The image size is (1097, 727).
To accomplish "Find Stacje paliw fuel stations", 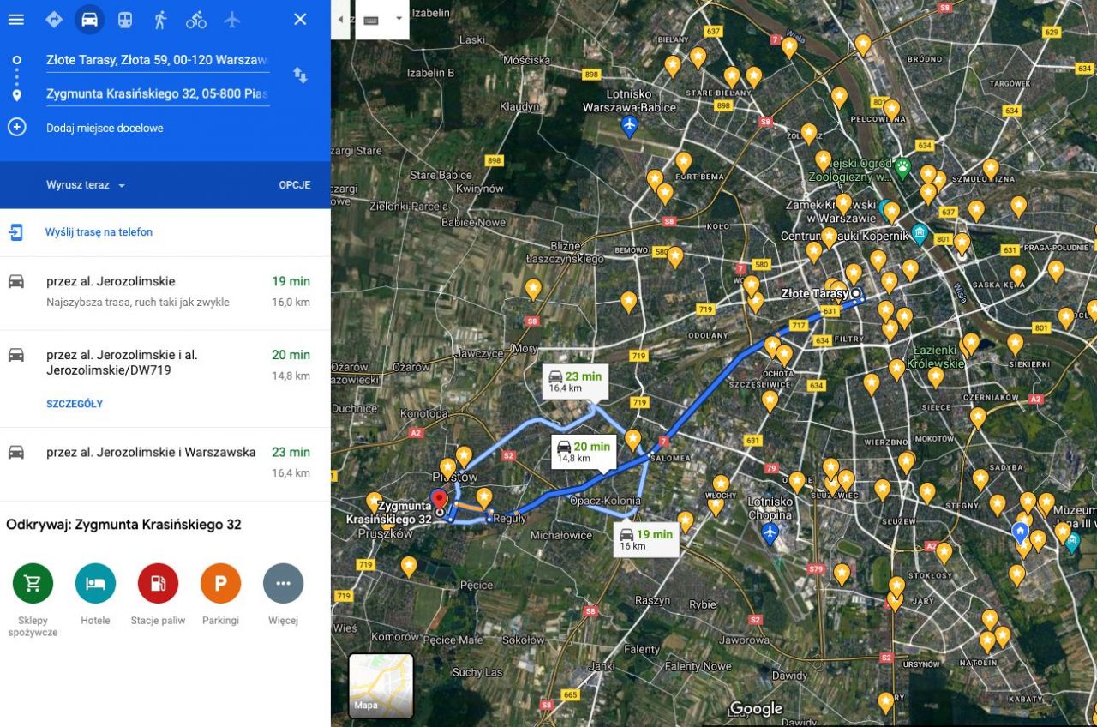I will click(x=158, y=583).
